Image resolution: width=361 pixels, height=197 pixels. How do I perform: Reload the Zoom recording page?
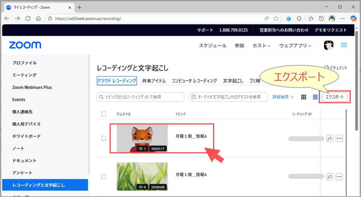(x=28, y=18)
